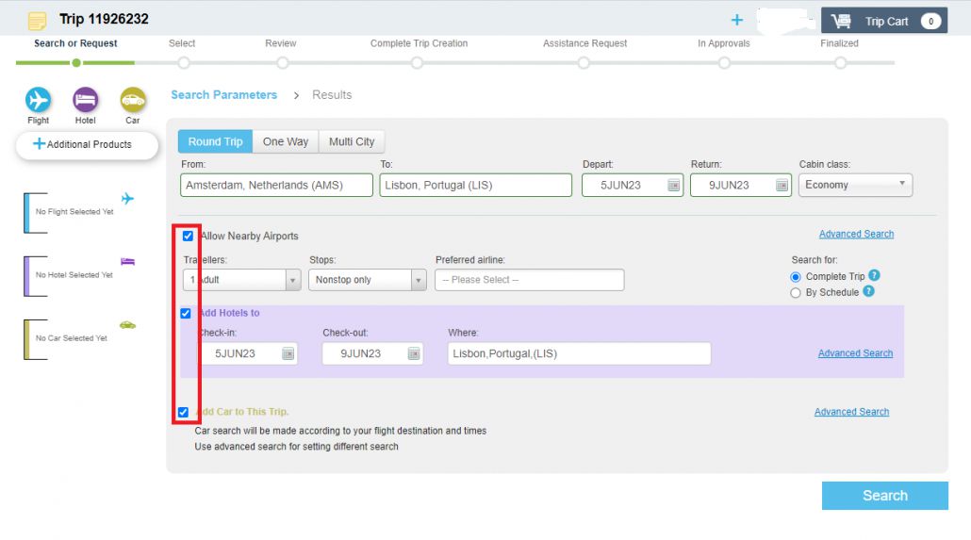This screenshot has width=971, height=540.
Task: Select the Flight product icon
Action: point(38,100)
